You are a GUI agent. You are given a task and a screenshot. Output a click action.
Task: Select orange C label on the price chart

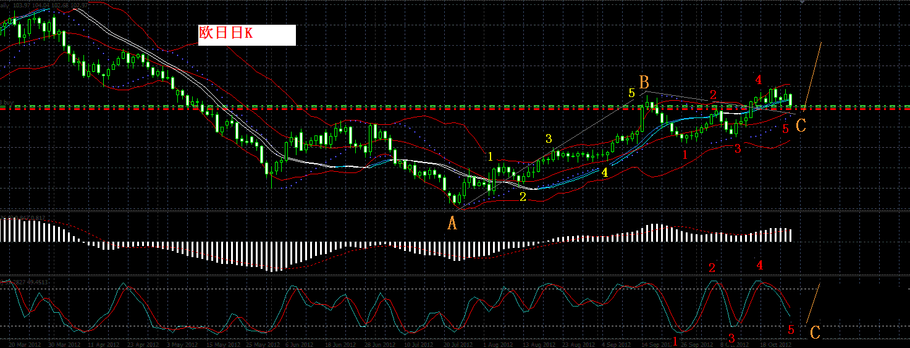[x=801, y=126]
